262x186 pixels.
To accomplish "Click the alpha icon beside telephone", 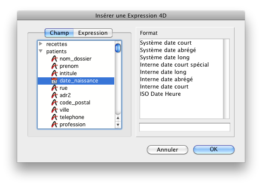I will coord(54,117).
